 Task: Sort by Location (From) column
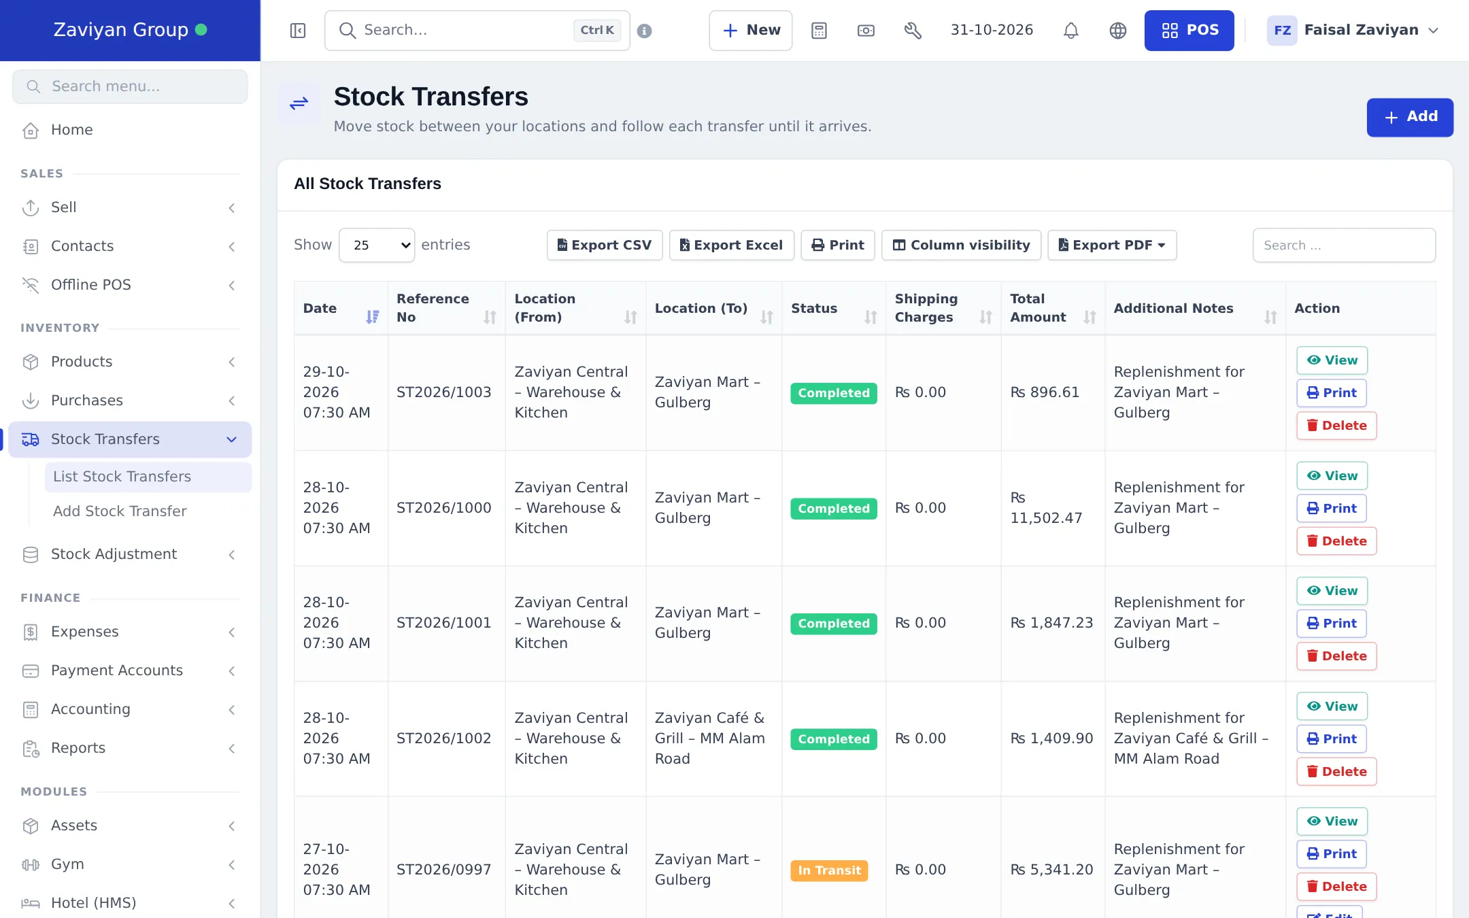pos(575,308)
